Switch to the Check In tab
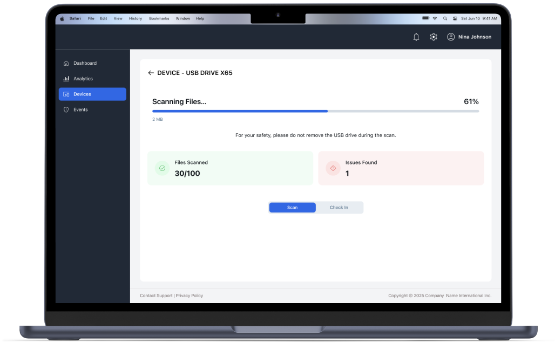 click(339, 208)
